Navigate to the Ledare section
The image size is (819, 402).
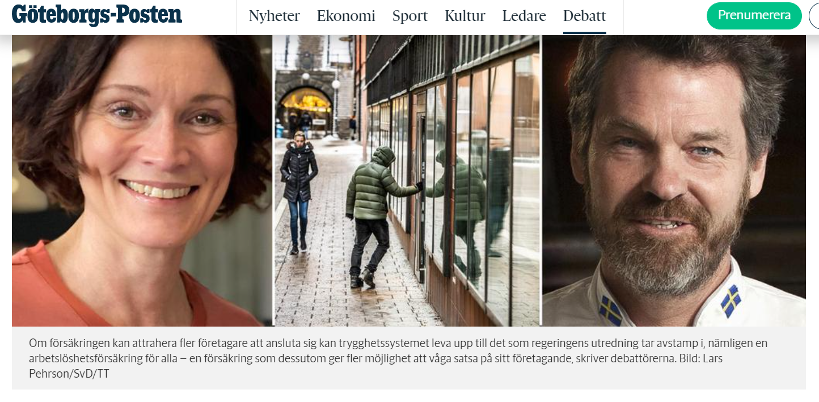(x=524, y=16)
